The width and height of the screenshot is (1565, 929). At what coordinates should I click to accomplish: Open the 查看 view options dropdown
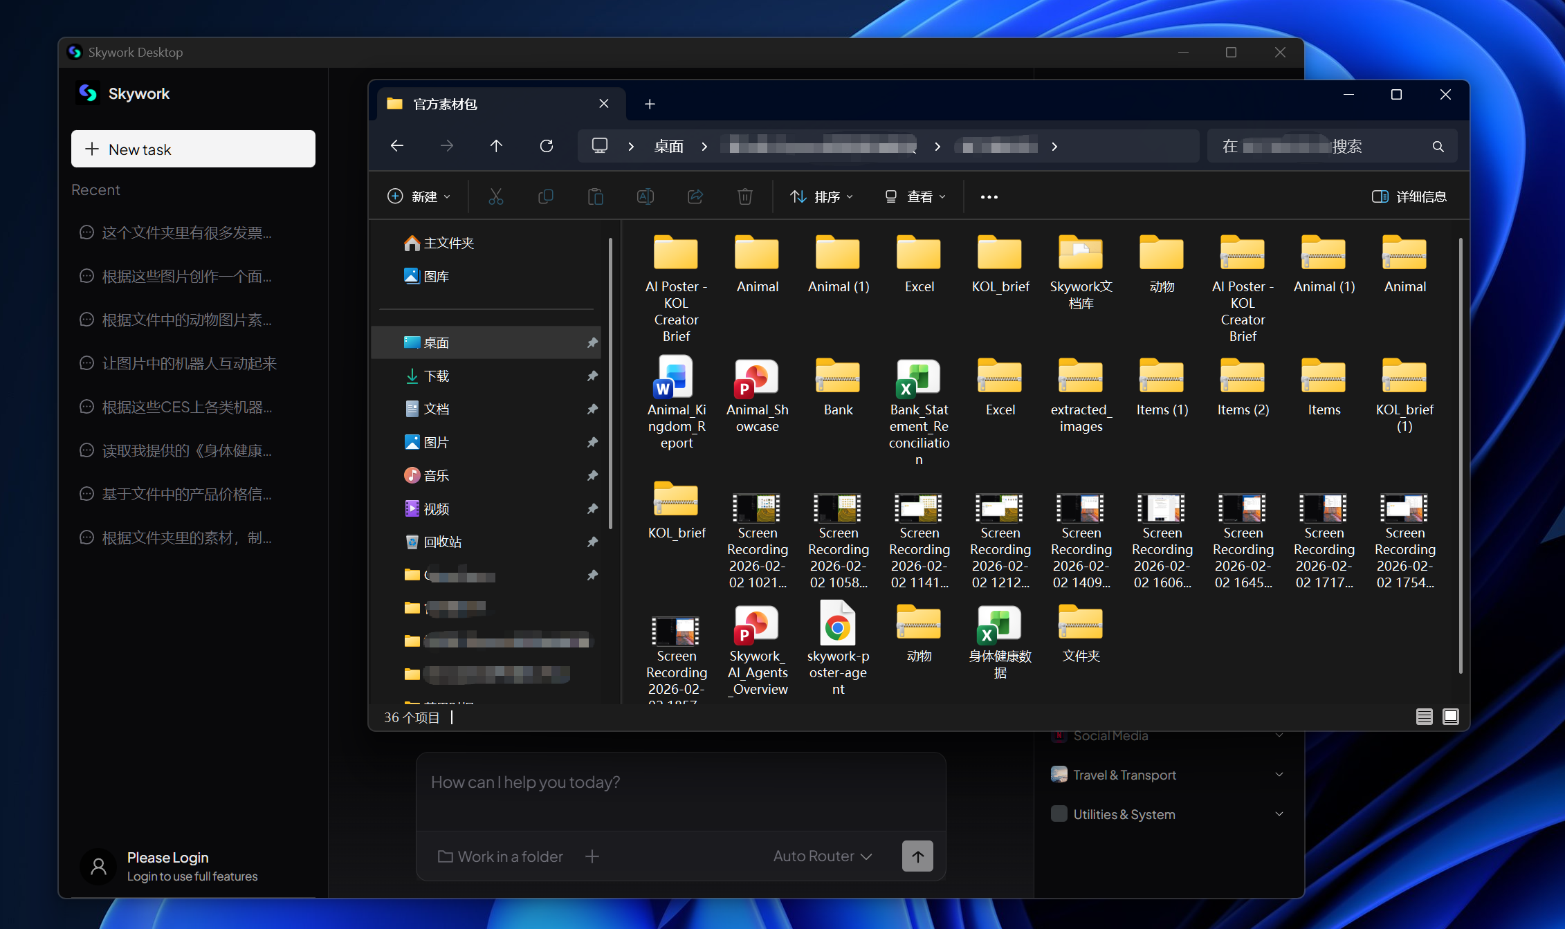click(915, 196)
